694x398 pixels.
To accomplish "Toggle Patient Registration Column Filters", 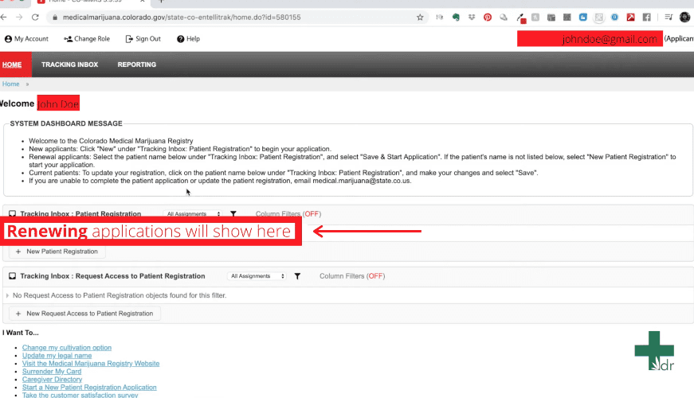I will (x=288, y=213).
